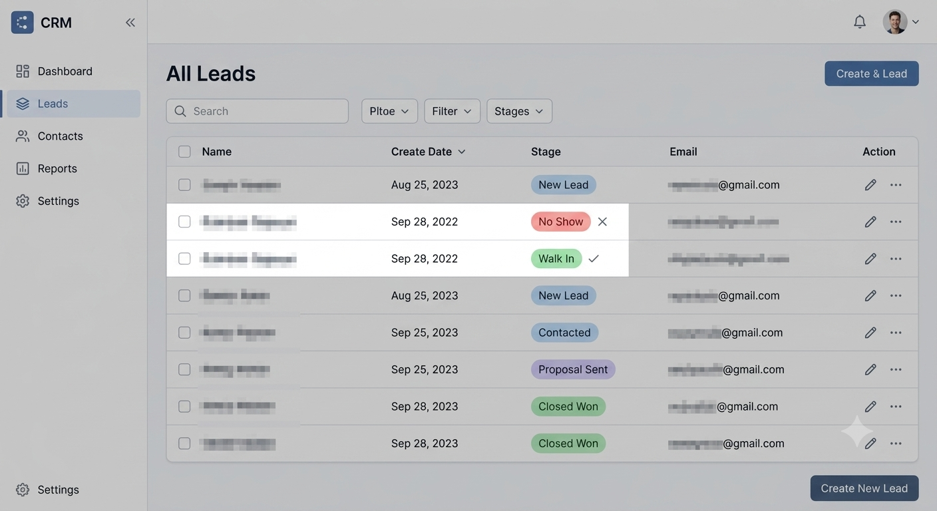Click the Name column header
The image size is (937, 511).
[x=217, y=152]
